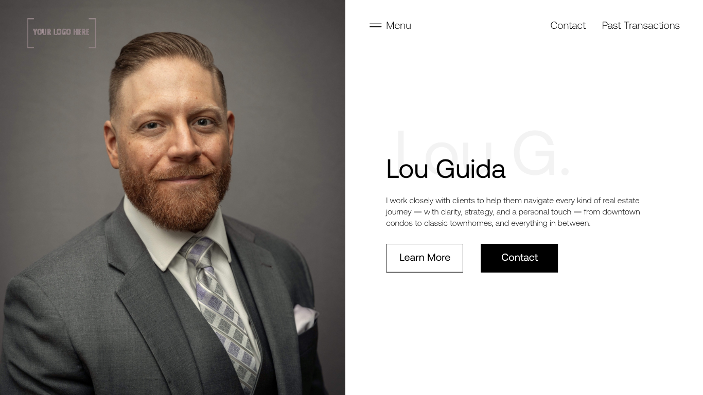Click the pocket square on the suit
The height and width of the screenshot is (395, 703).
[x=305, y=319]
